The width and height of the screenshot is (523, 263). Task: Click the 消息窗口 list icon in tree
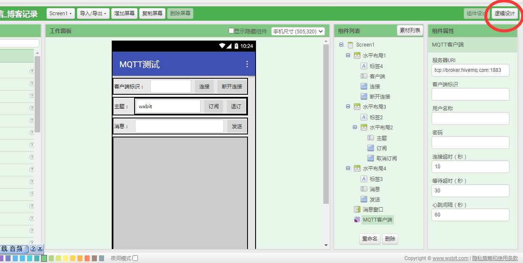pos(357,209)
